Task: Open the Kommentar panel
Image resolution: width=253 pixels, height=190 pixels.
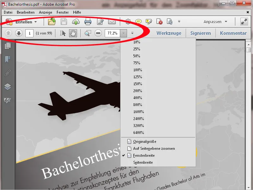Action: (233, 33)
